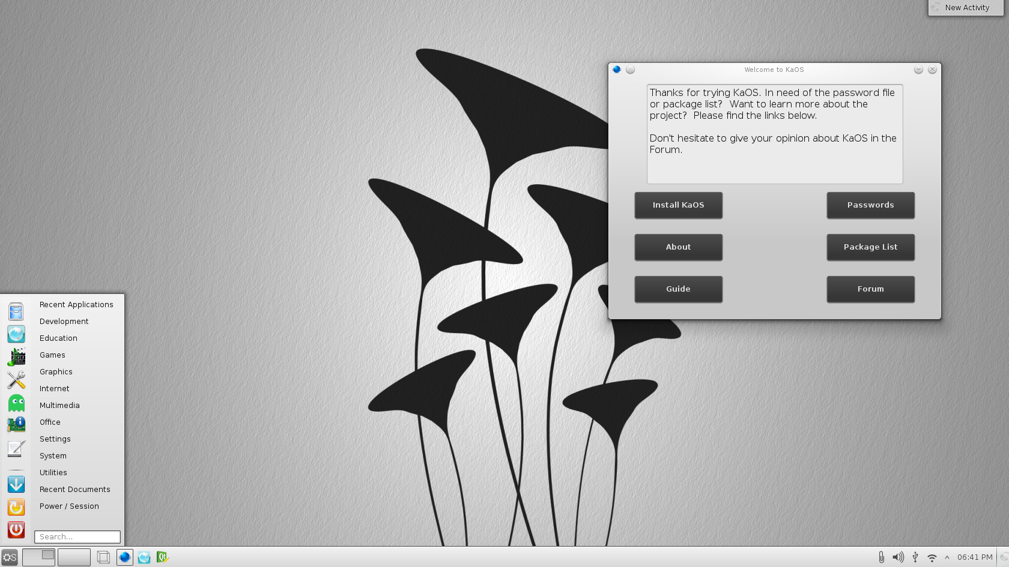Select the first virtual desktop in pager
This screenshot has height=567, width=1009.
click(38, 557)
